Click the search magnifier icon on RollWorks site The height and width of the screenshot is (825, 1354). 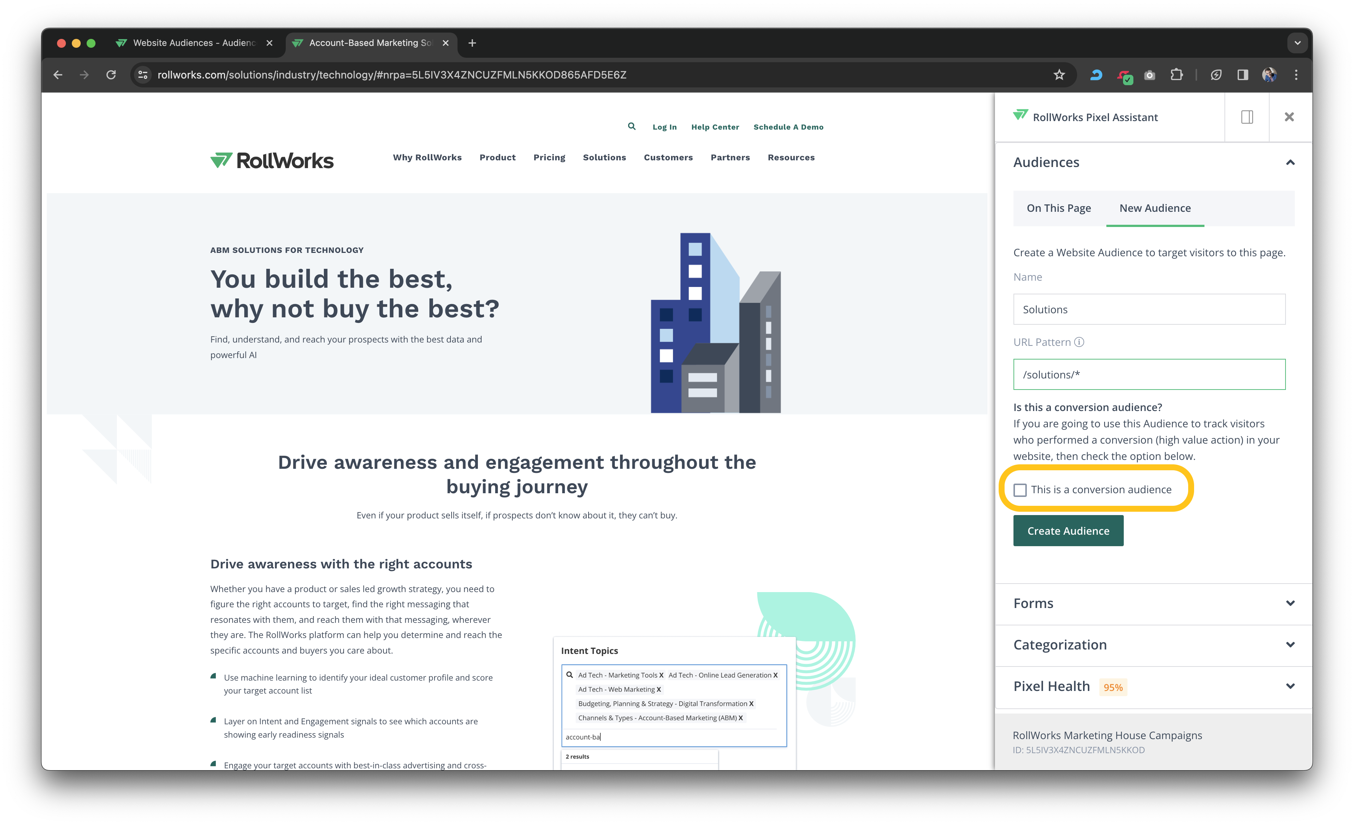pos(631,126)
